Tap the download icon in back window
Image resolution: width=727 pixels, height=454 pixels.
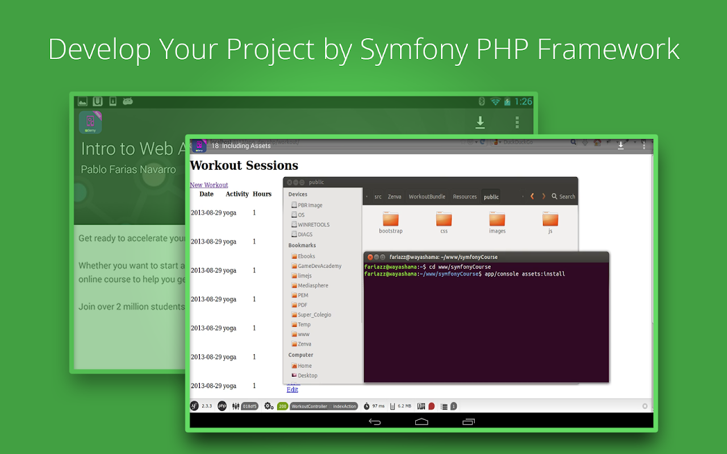480,122
